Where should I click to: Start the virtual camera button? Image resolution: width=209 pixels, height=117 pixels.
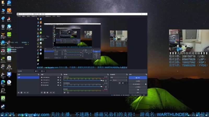(136, 84)
